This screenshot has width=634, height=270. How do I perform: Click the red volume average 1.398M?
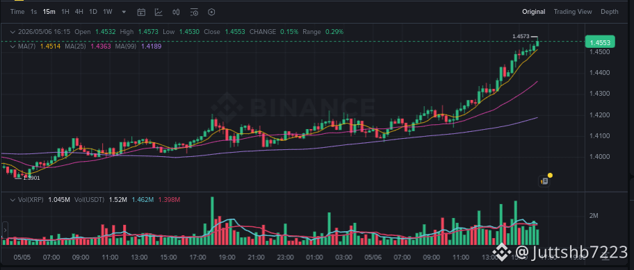[169, 200]
